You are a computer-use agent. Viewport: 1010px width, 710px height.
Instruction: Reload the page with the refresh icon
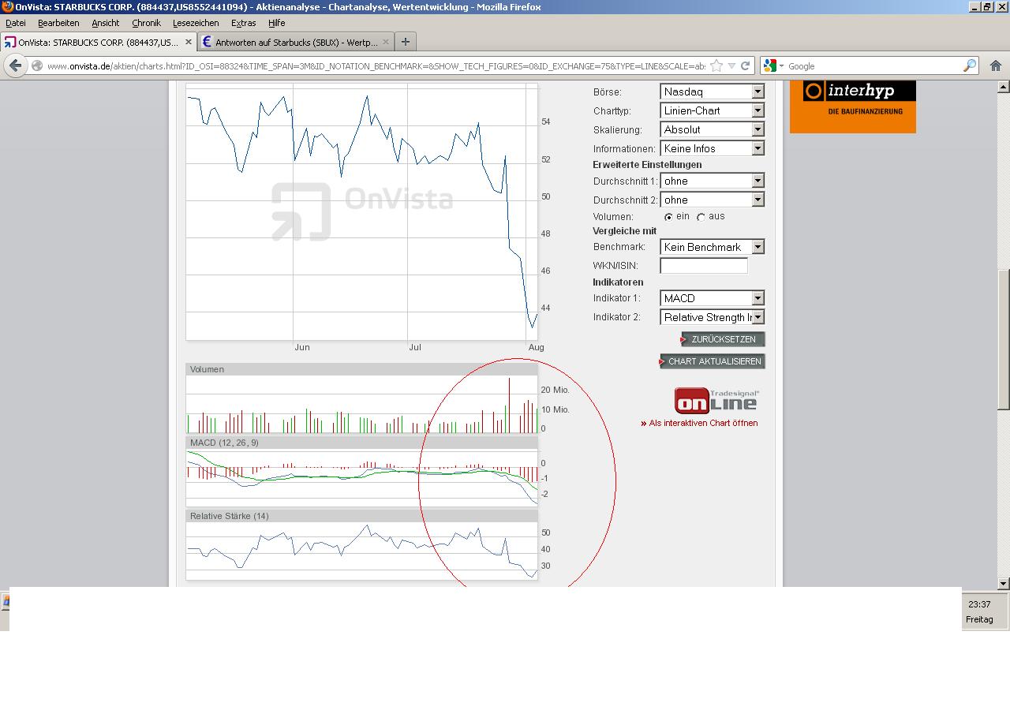[x=745, y=66]
